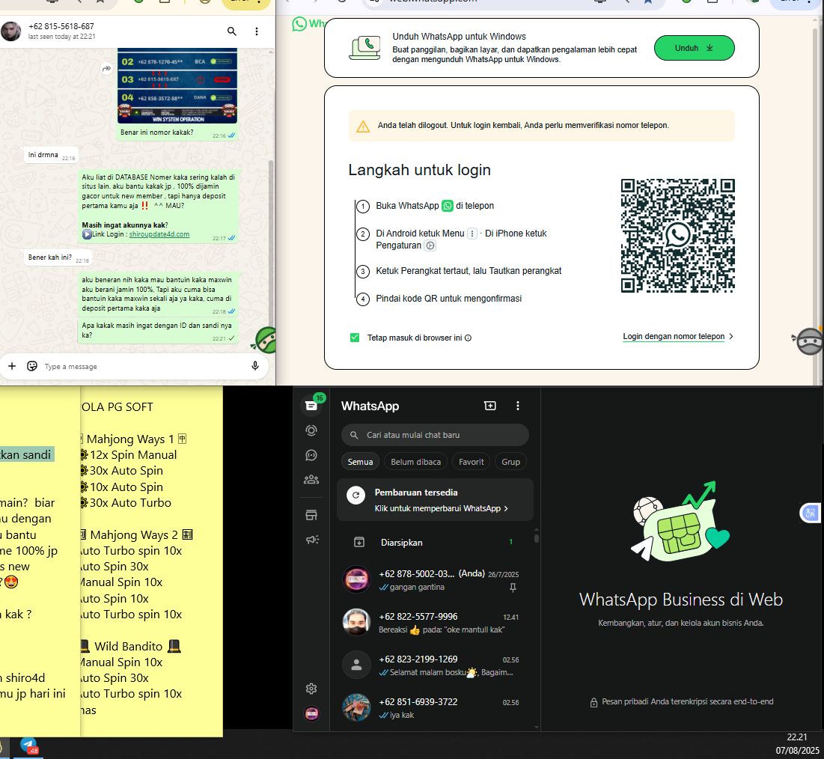Type a message input field
Viewport: 824px width, 759px height.
tap(143, 366)
